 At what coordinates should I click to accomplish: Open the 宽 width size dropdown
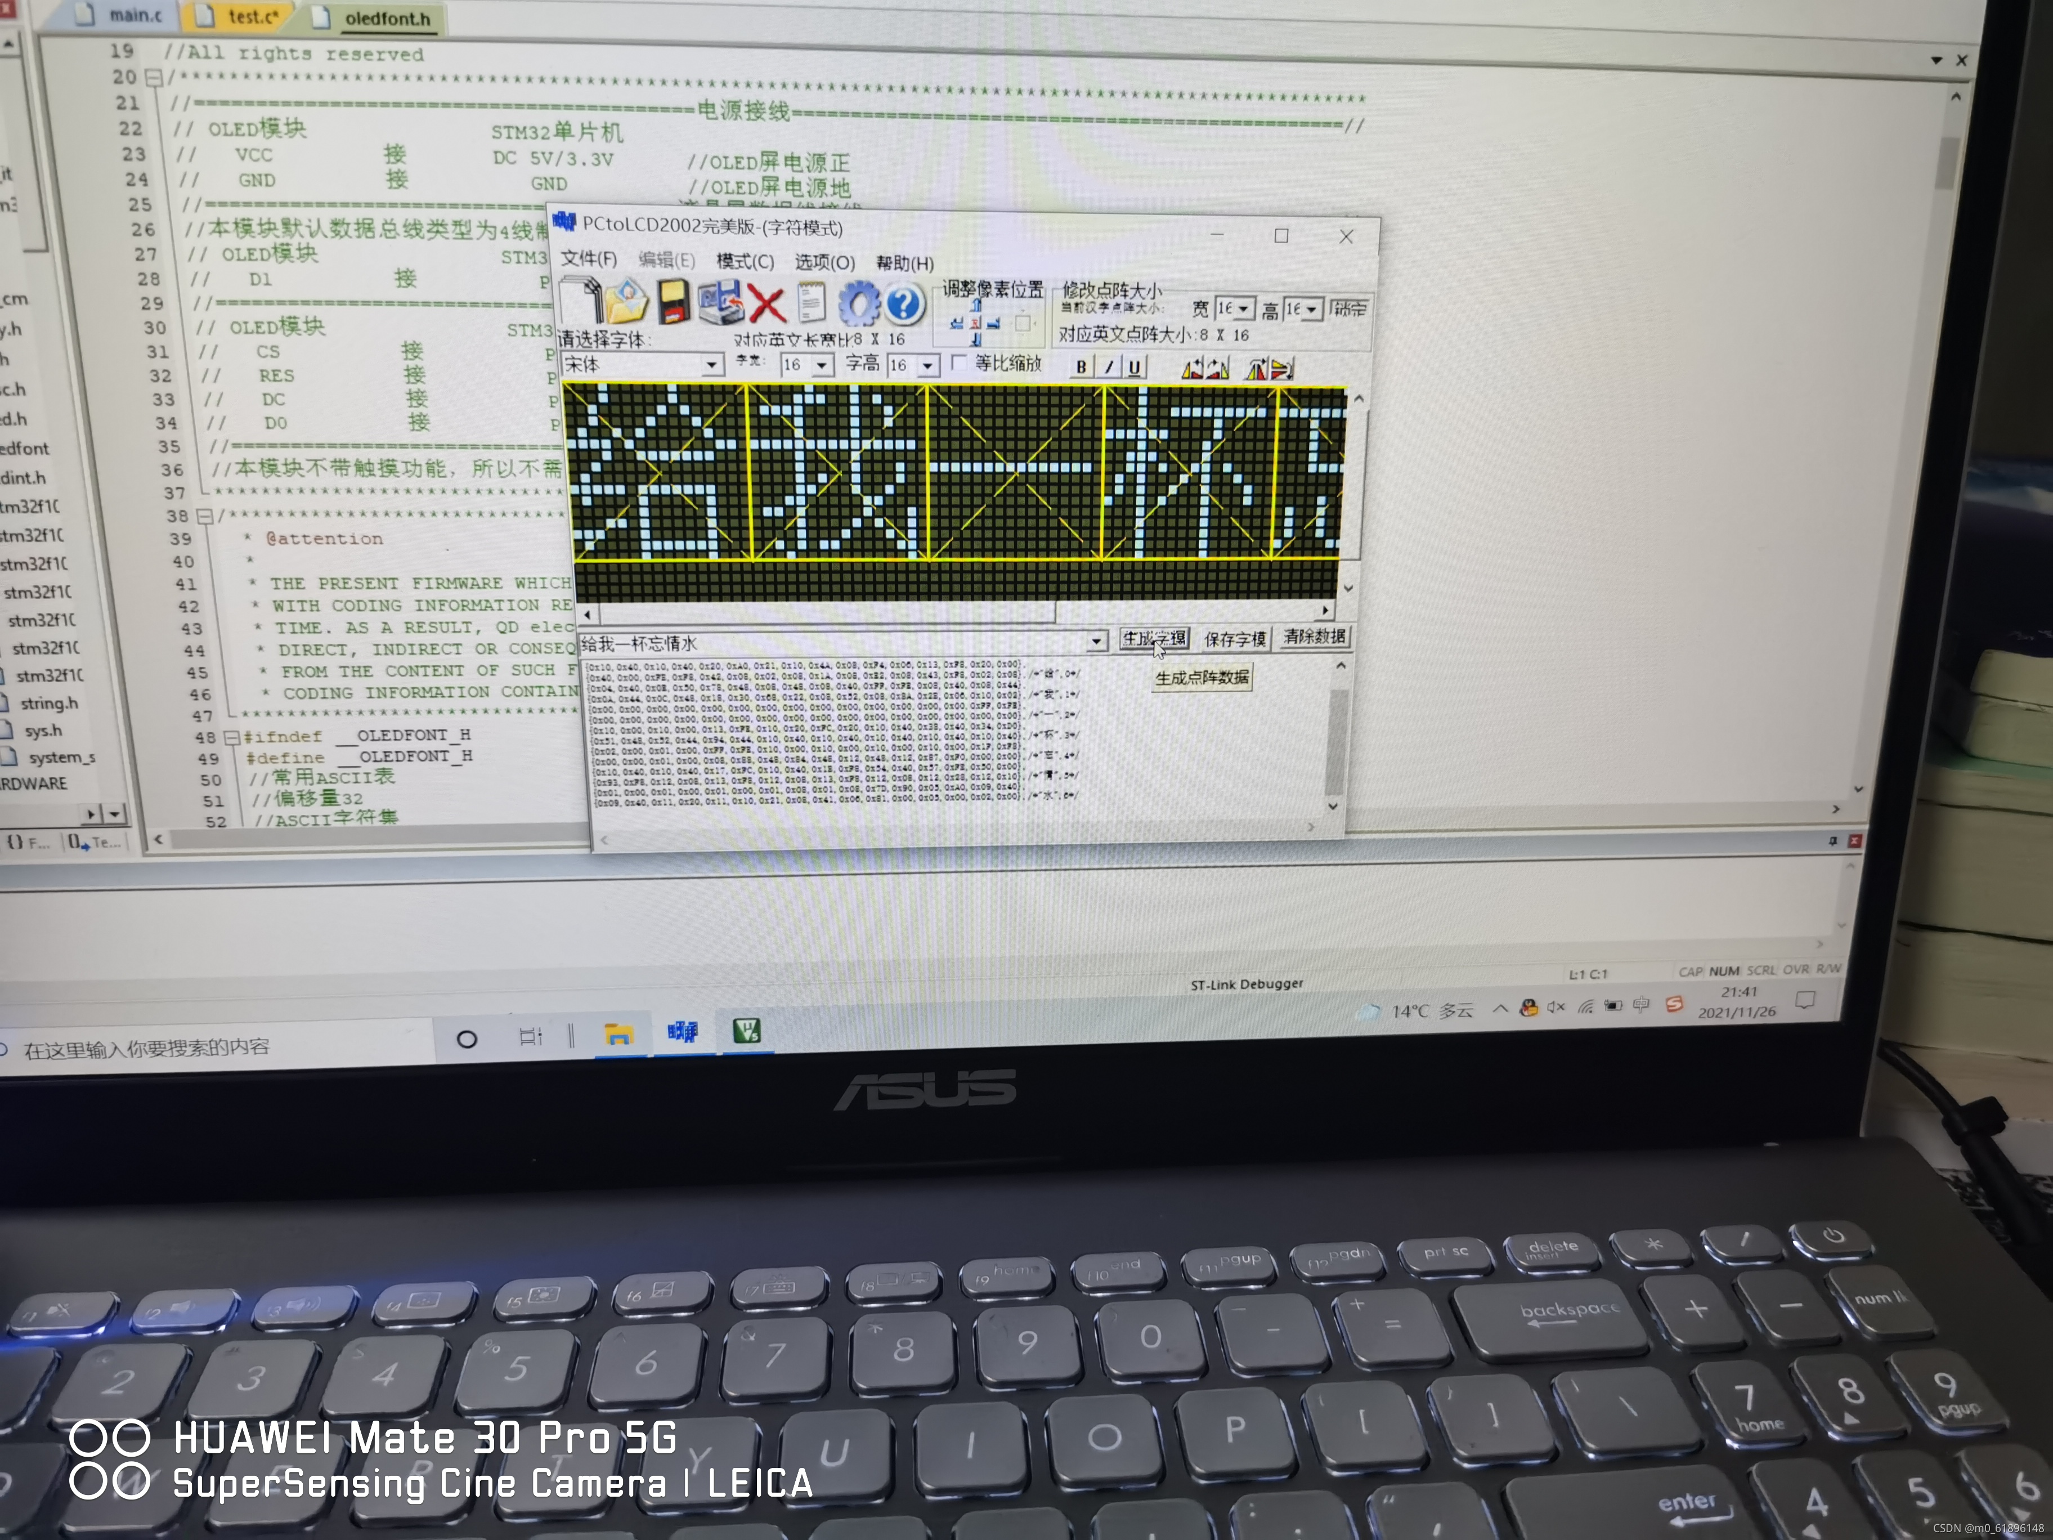click(x=1244, y=309)
